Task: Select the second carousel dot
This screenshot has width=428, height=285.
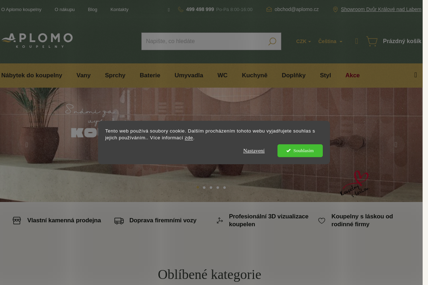Action: pyautogui.click(x=204, y=187)
